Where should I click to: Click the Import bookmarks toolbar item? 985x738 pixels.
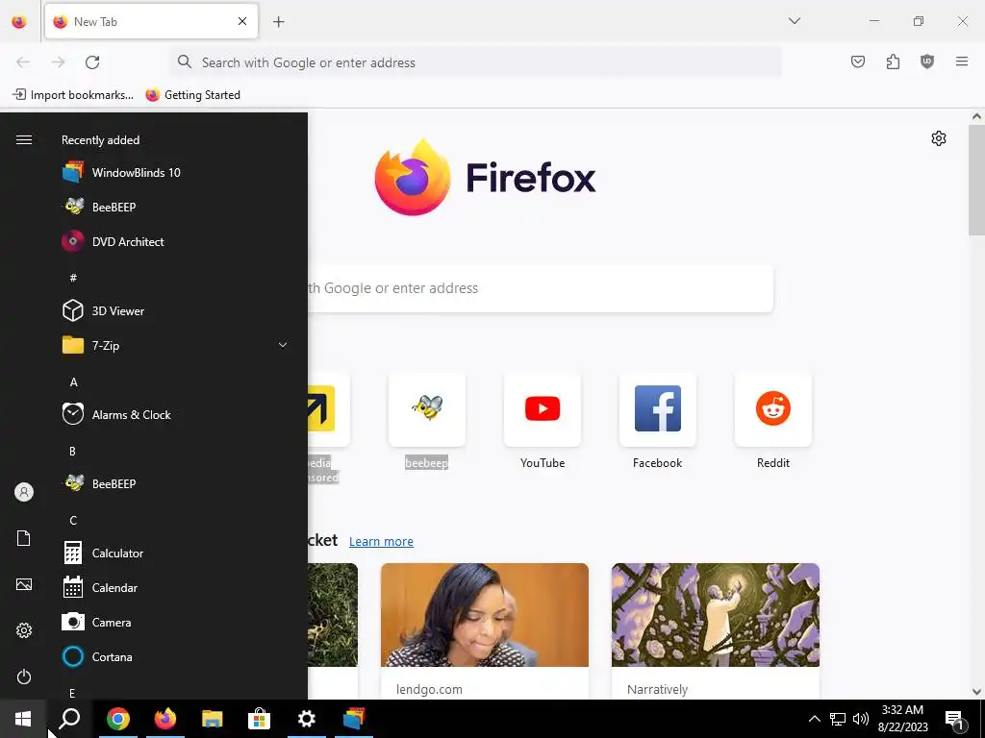73,95
